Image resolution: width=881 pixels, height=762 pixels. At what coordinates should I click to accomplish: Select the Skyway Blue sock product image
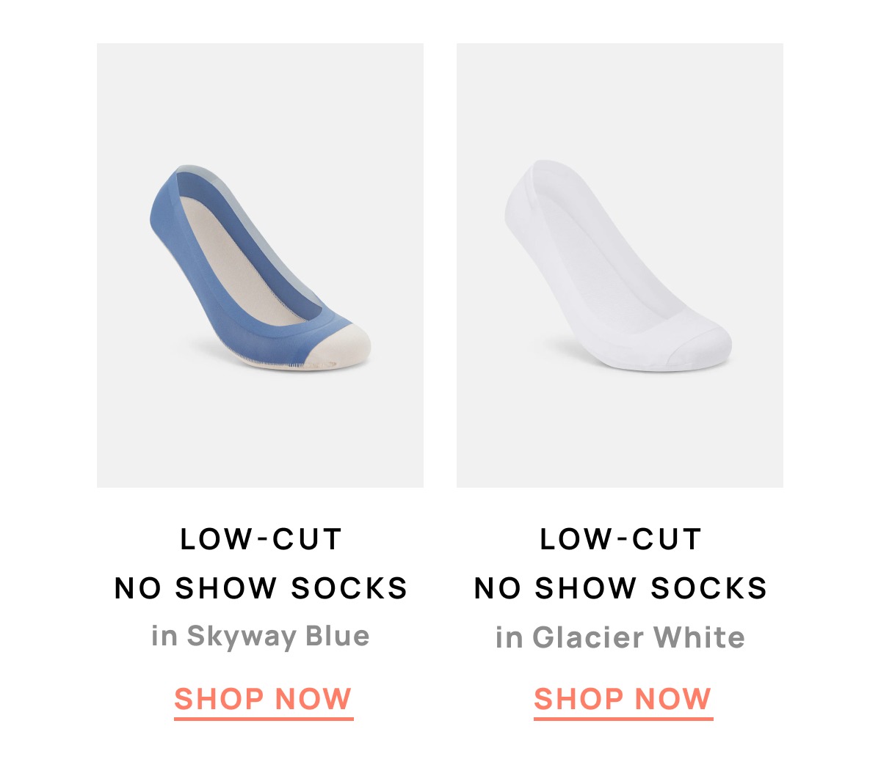260,265
